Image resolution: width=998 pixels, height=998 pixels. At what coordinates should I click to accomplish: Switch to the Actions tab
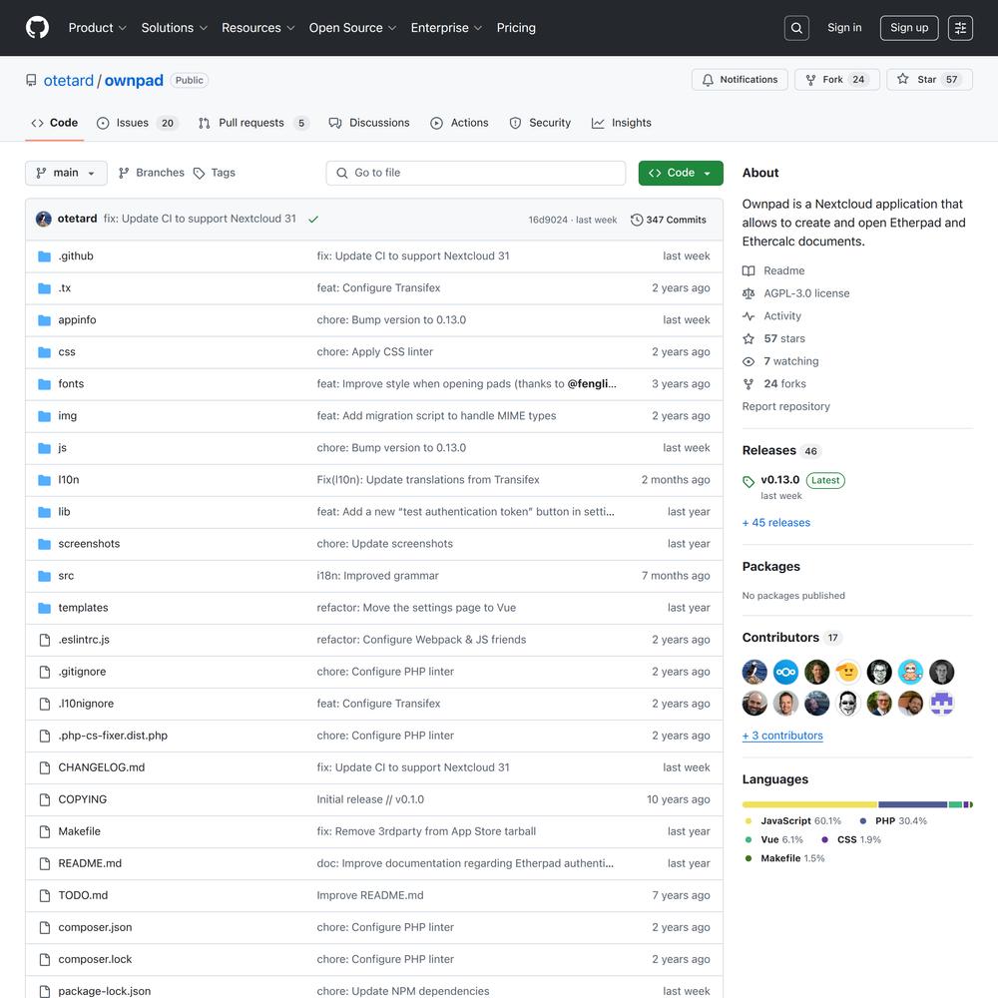[459, 123]
